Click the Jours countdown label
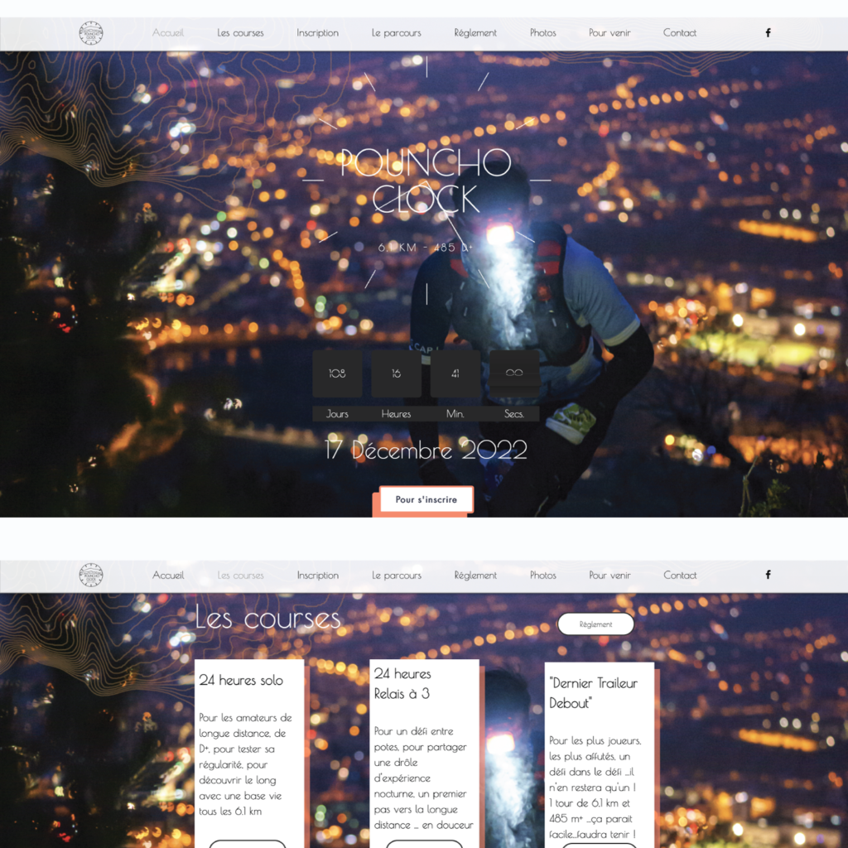 click(x=338, y=414)
